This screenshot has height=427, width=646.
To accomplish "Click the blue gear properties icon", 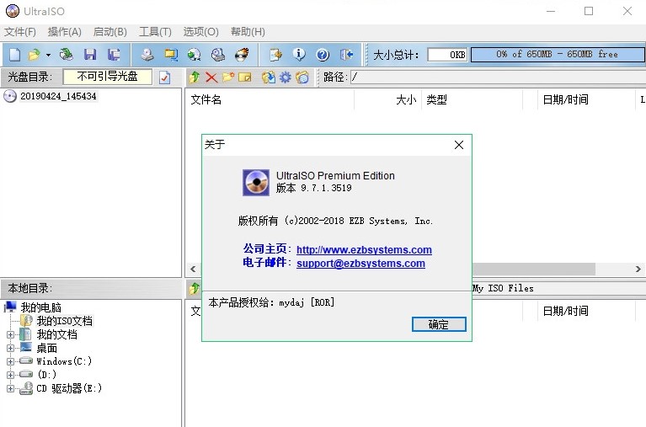I will click(285, 77).
